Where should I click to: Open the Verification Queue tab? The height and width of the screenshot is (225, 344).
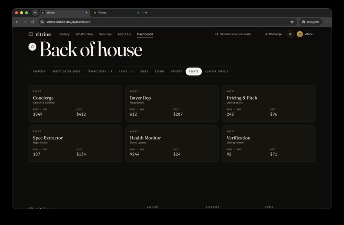[x=66, y=72]
